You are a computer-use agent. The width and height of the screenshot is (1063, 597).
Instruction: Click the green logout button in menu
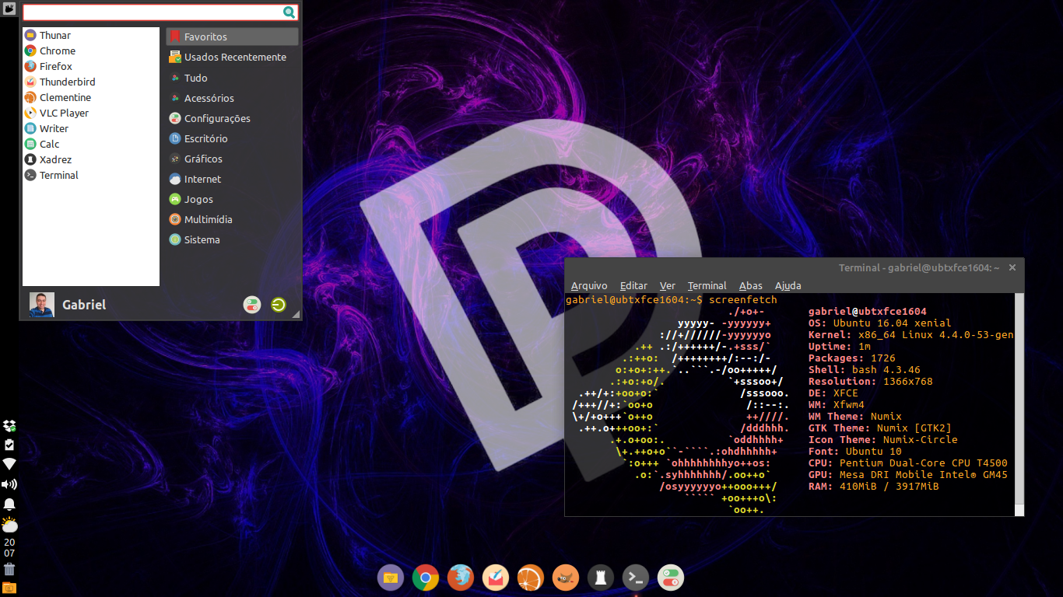278,305
